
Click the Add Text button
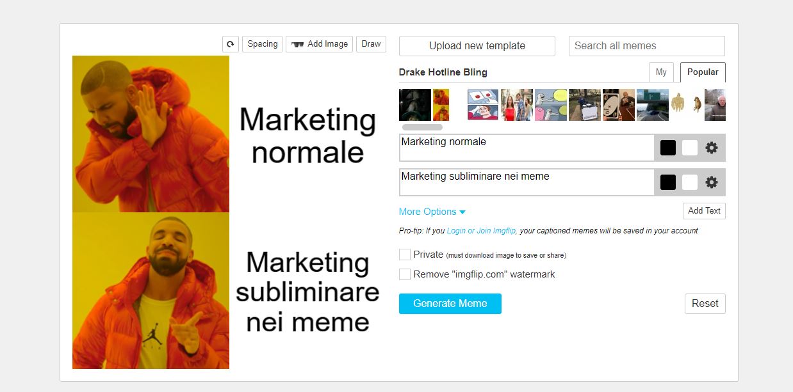[704, 210]
